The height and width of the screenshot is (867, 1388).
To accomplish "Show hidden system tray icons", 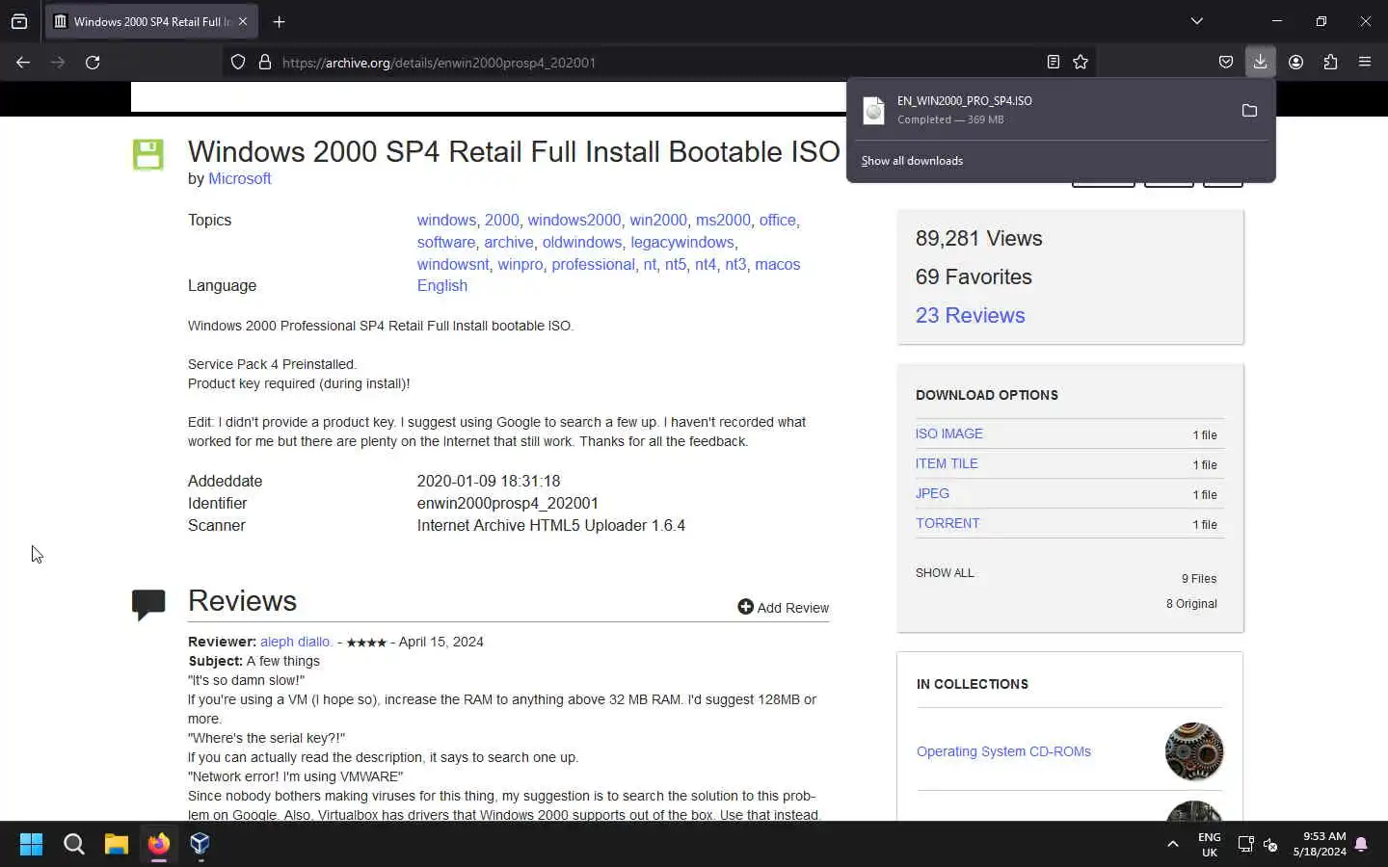I will click(1173, 845).
